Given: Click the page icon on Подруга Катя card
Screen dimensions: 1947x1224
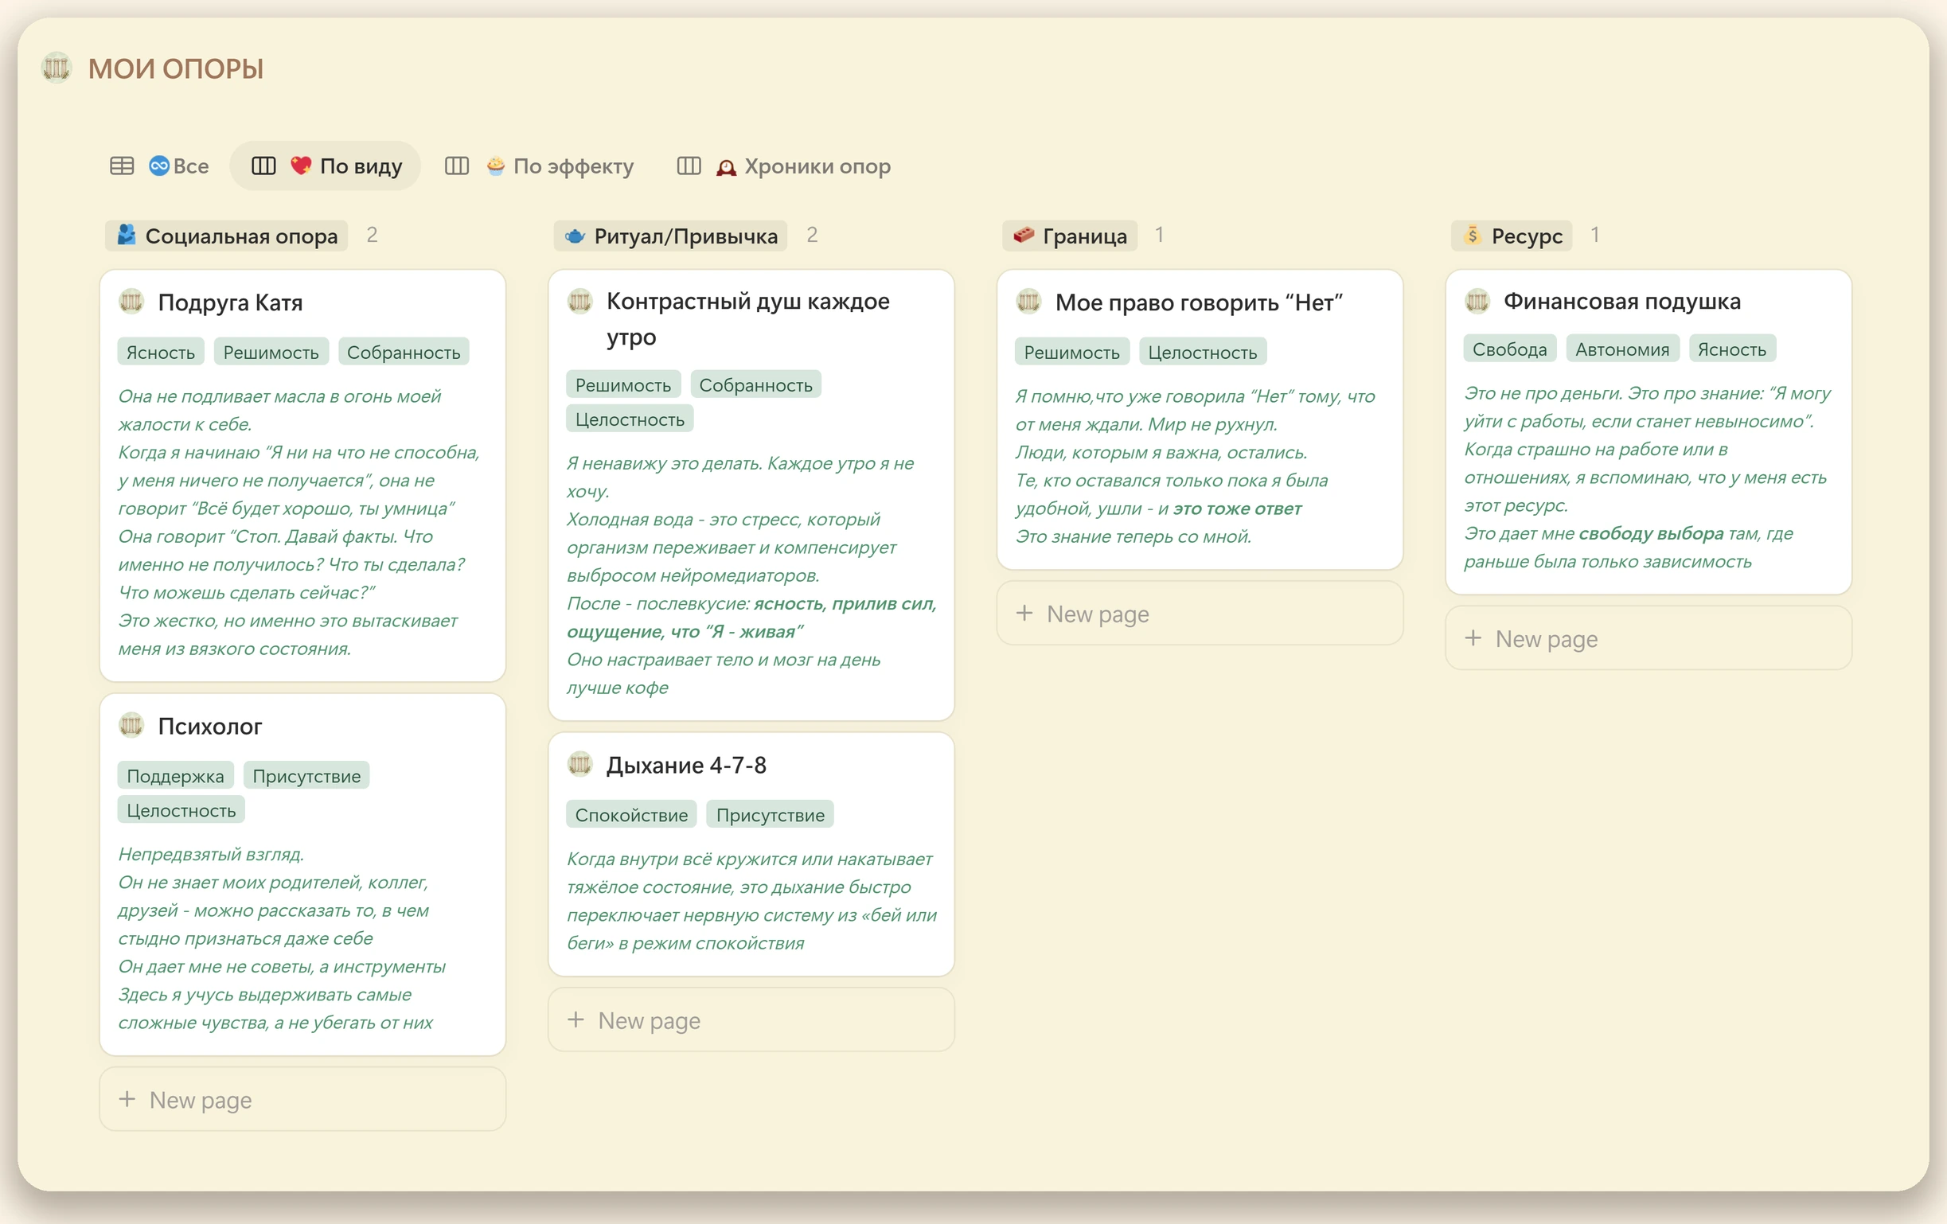Looking at the screenshot, I should click(132, 302).
